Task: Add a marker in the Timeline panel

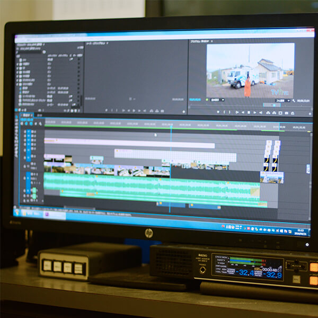Action: pos(36,123)
